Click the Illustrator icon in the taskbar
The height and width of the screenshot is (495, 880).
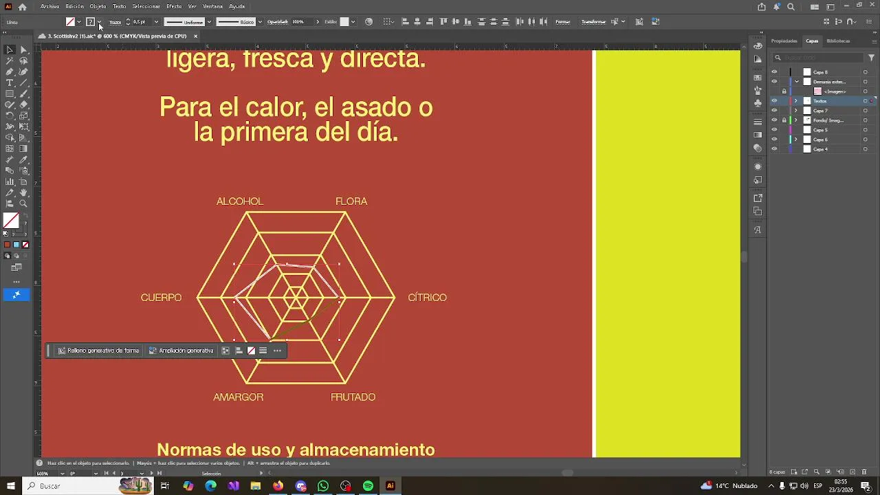(x=390, y=486)
